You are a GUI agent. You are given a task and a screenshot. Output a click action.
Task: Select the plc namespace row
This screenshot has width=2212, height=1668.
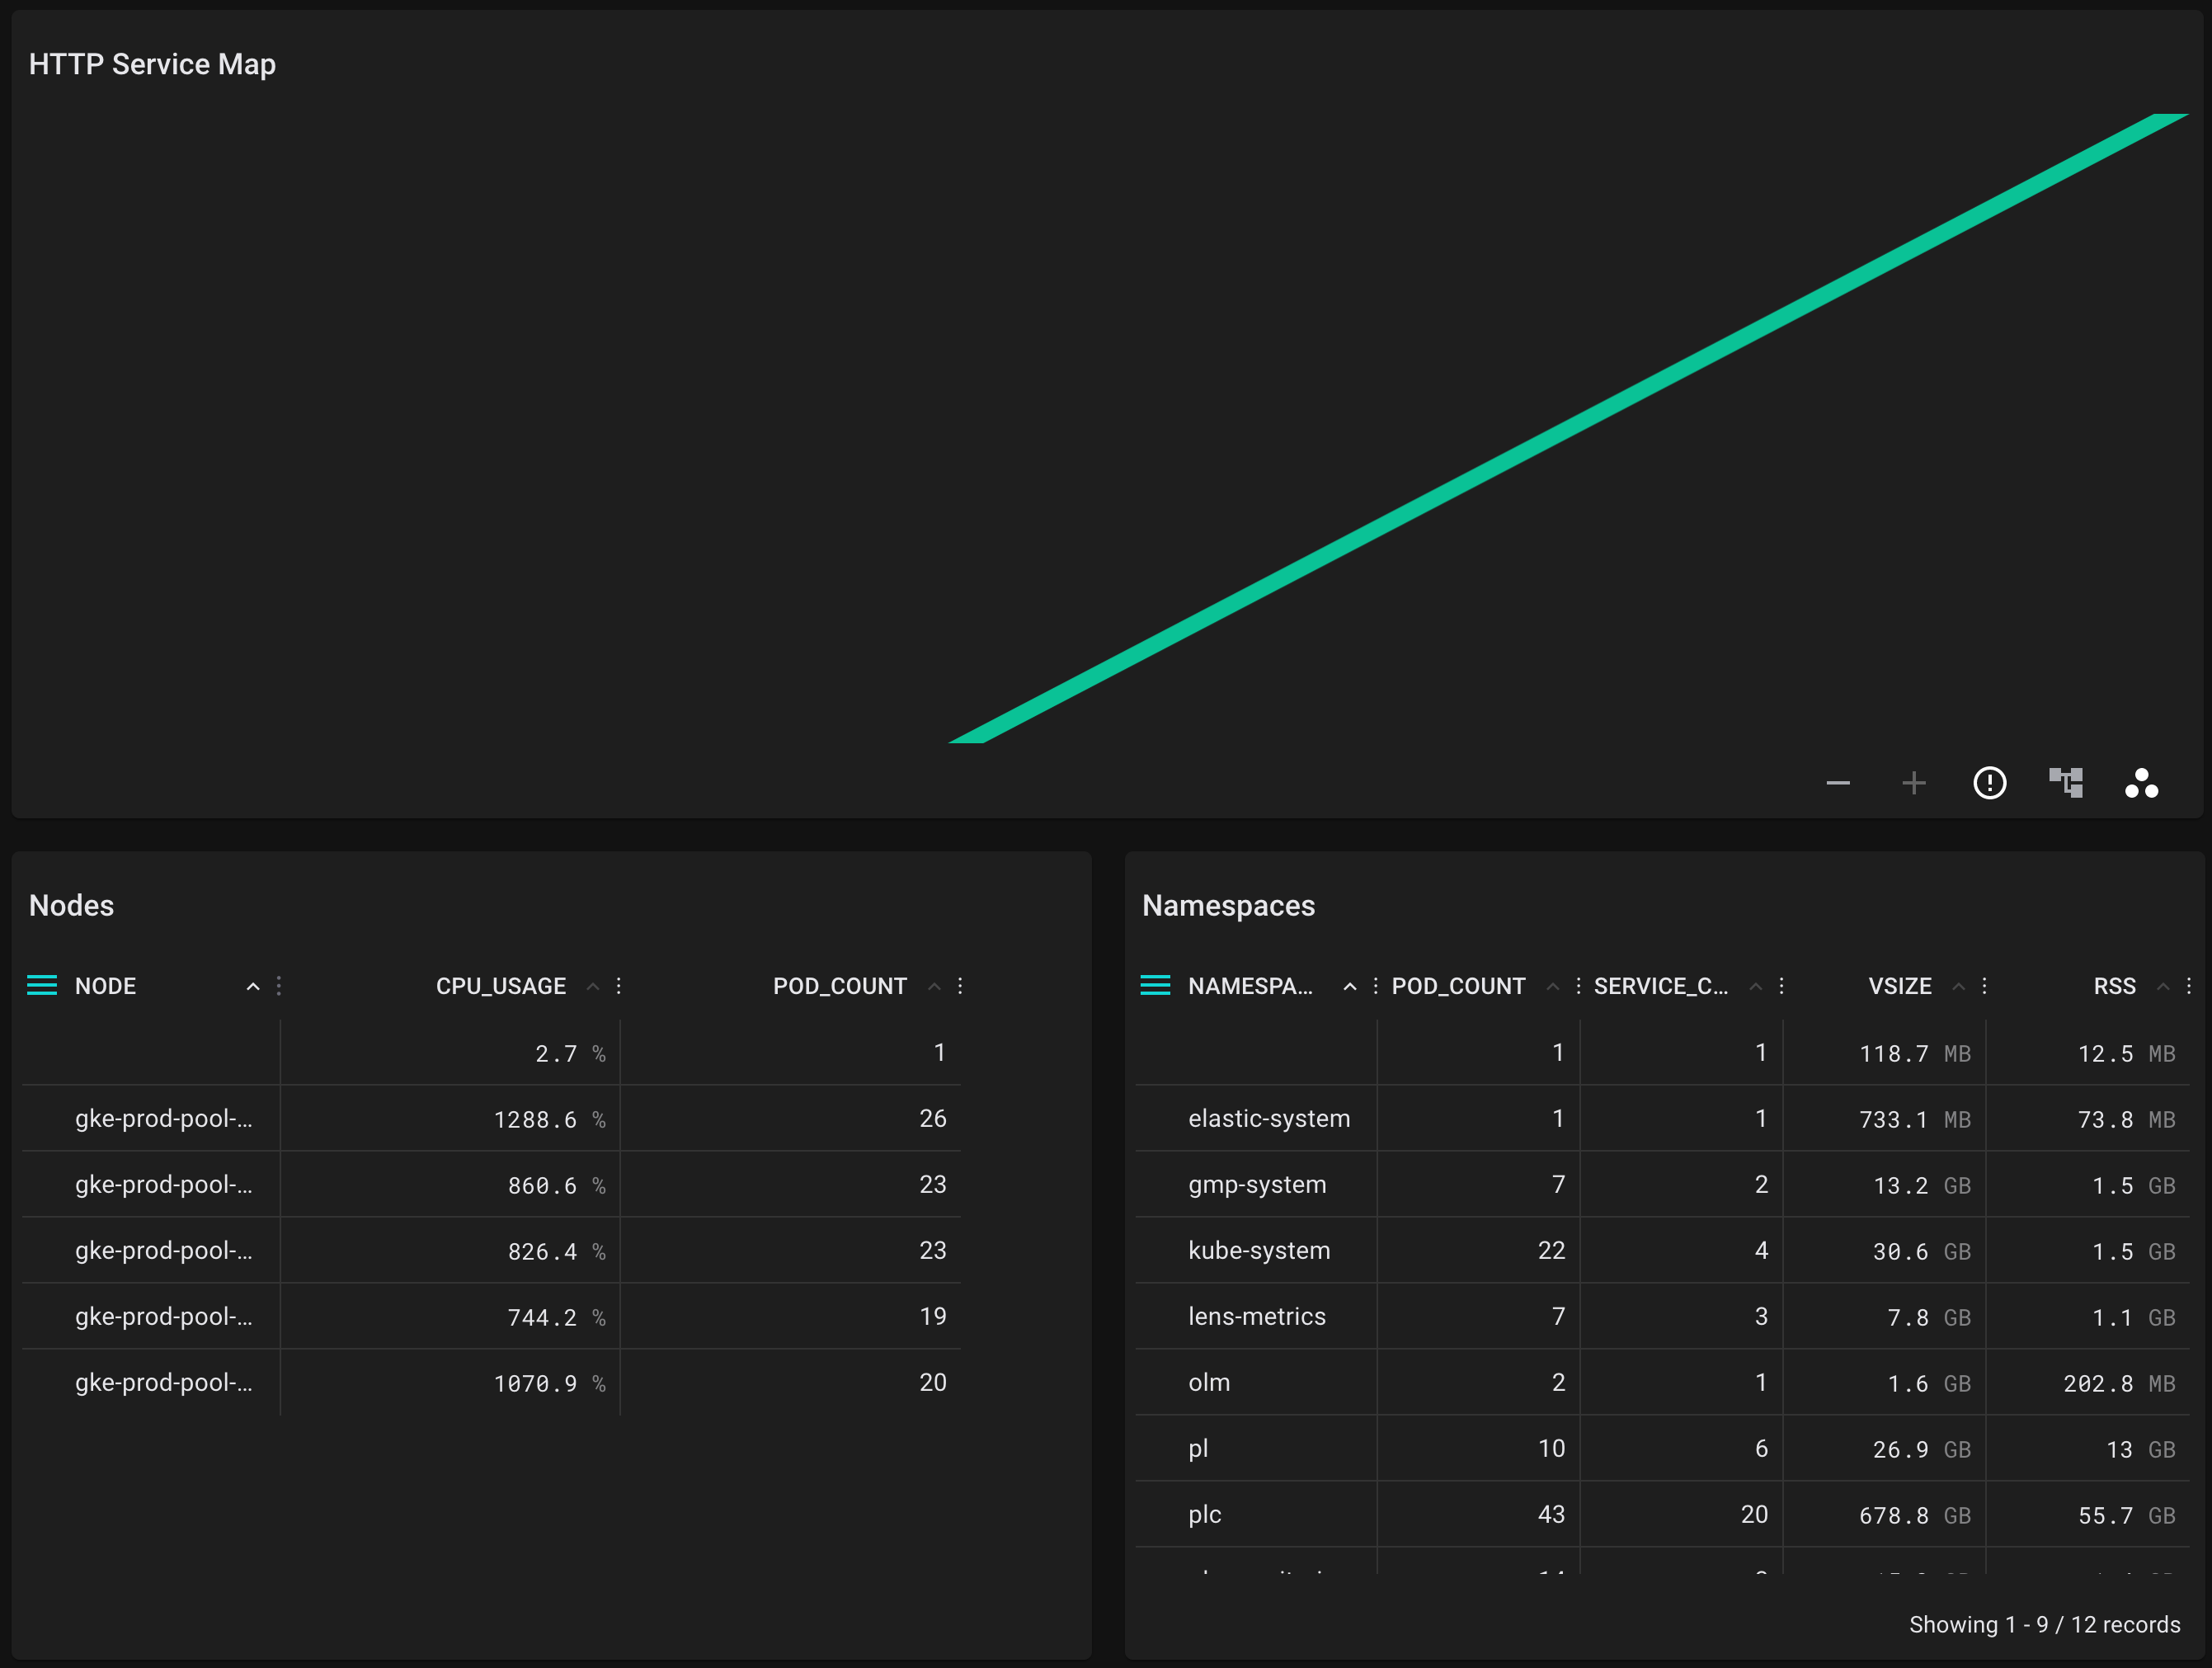point(1205,1514)
